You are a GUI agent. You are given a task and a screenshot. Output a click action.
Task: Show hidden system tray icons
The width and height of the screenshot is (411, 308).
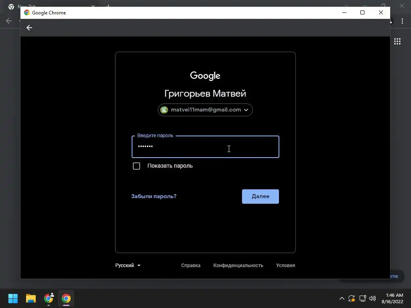(342, 298)
